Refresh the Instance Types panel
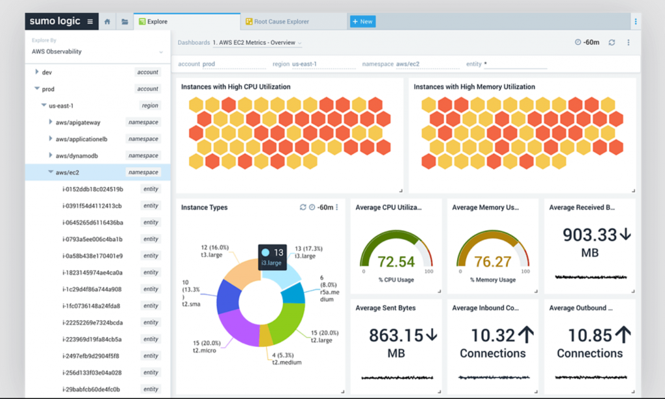665x399 pixels. pyautogui.click(x=303, y=207)
